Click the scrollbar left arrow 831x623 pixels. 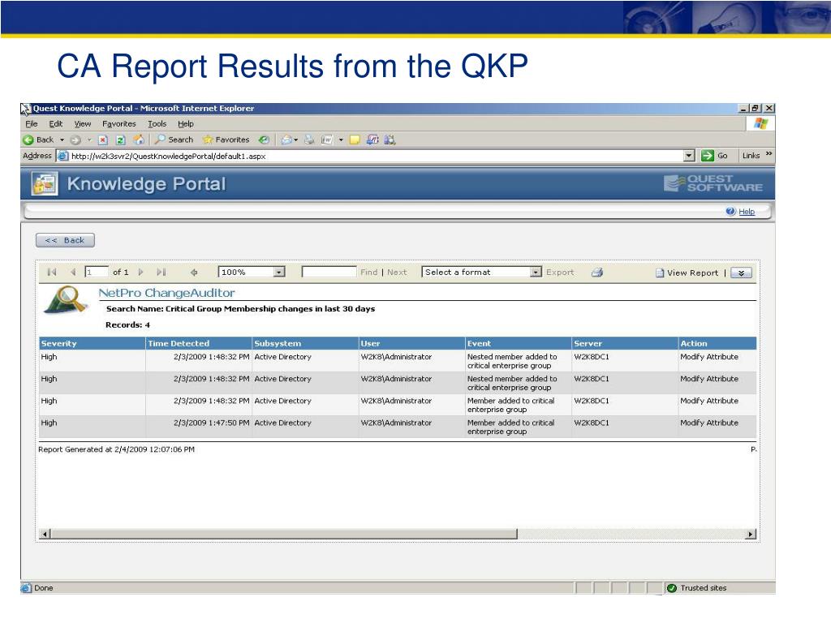pos(45,534)
